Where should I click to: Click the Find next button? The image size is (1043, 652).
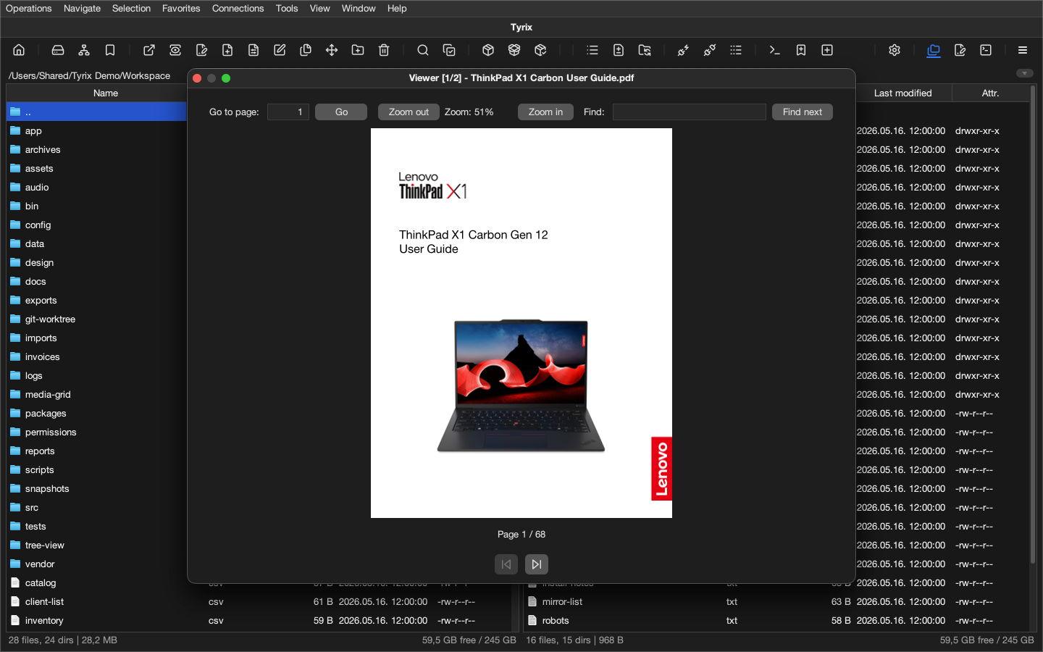(x=803, y=112)
